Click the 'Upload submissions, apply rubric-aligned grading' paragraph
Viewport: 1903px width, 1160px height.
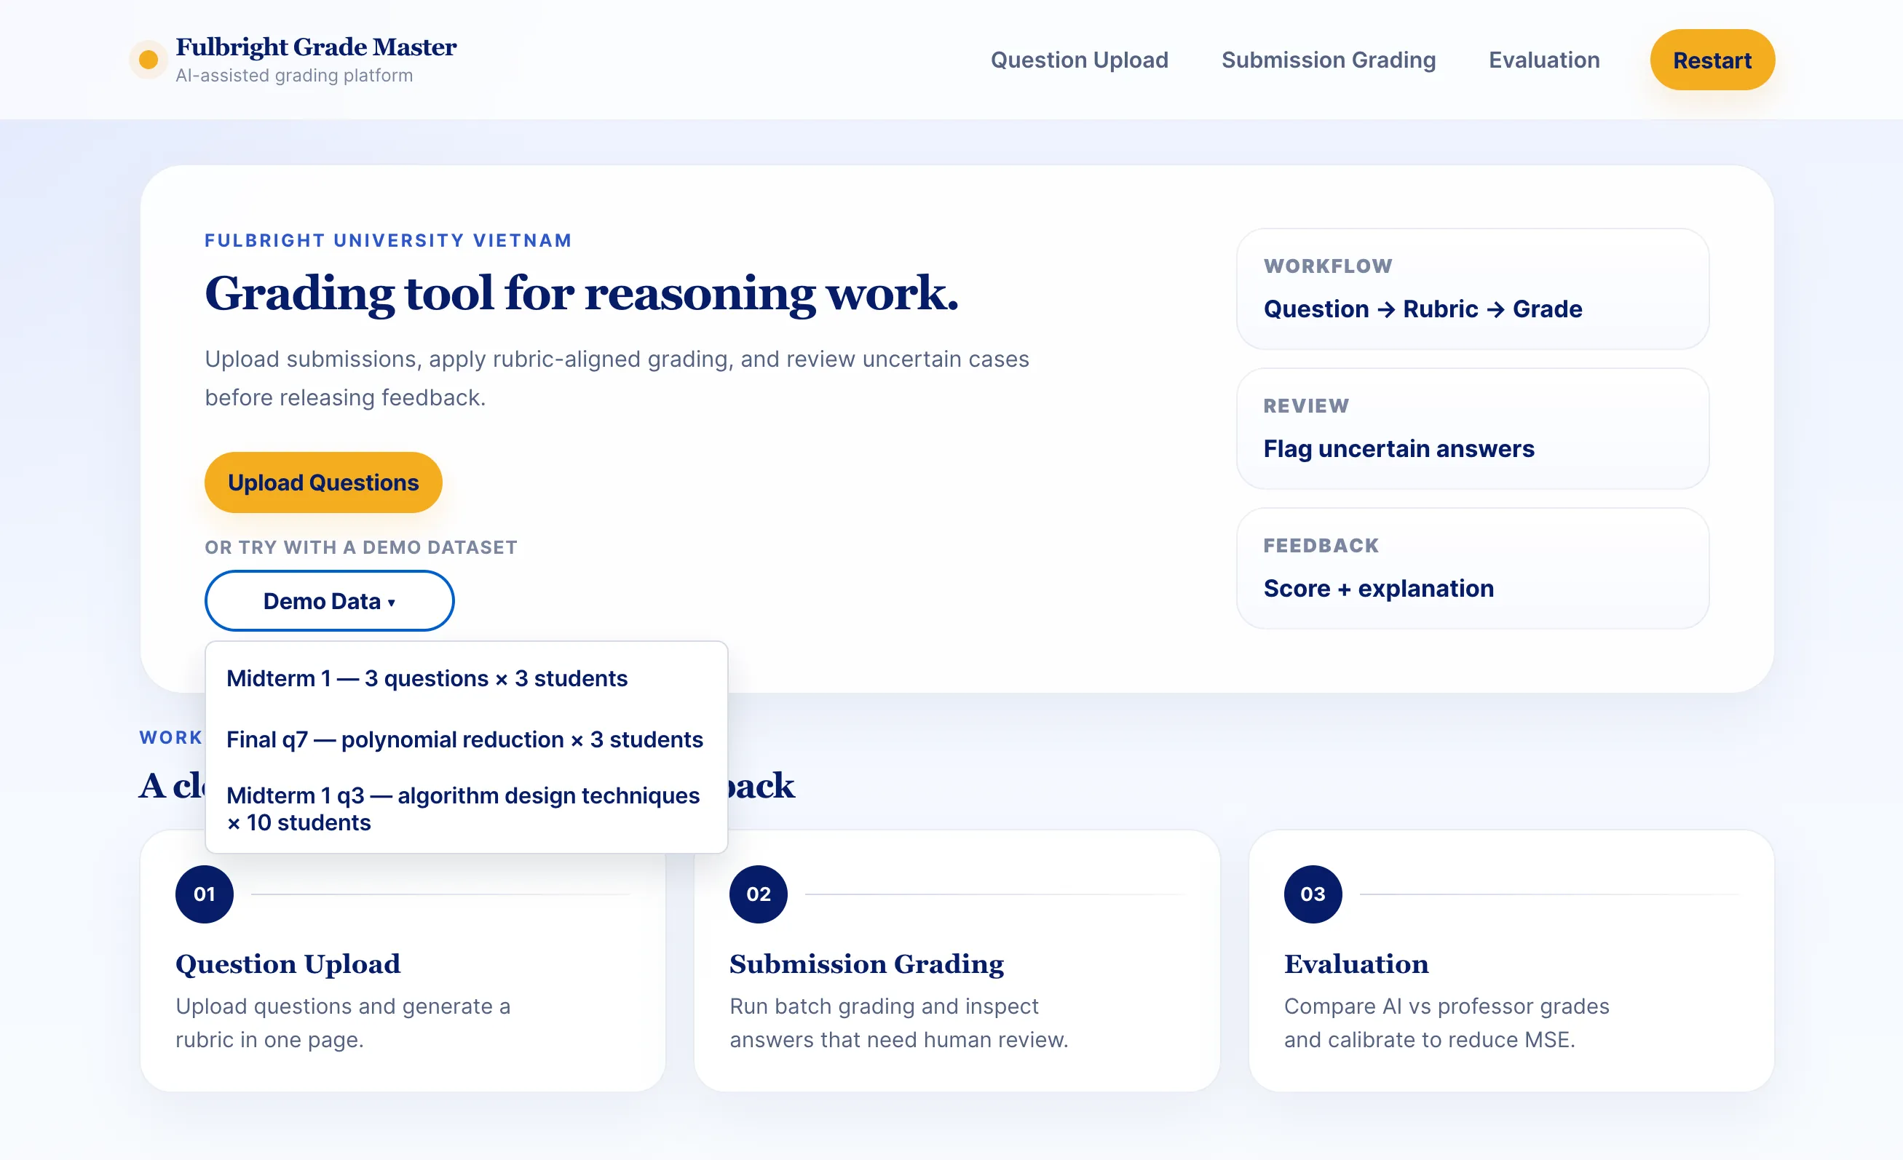[617, 378]
